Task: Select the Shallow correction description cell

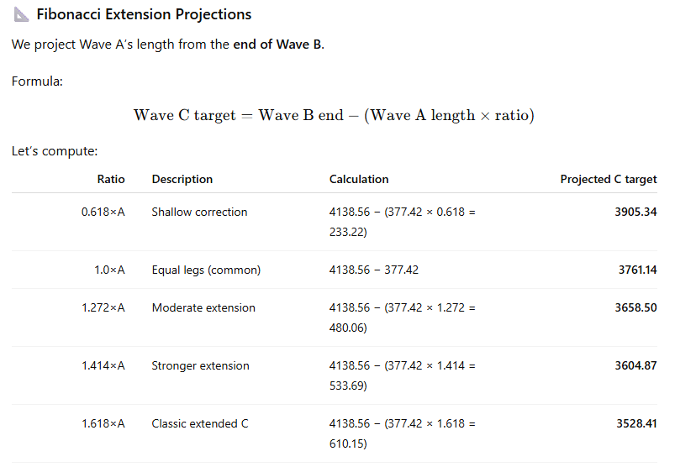Action: [199, 212]
